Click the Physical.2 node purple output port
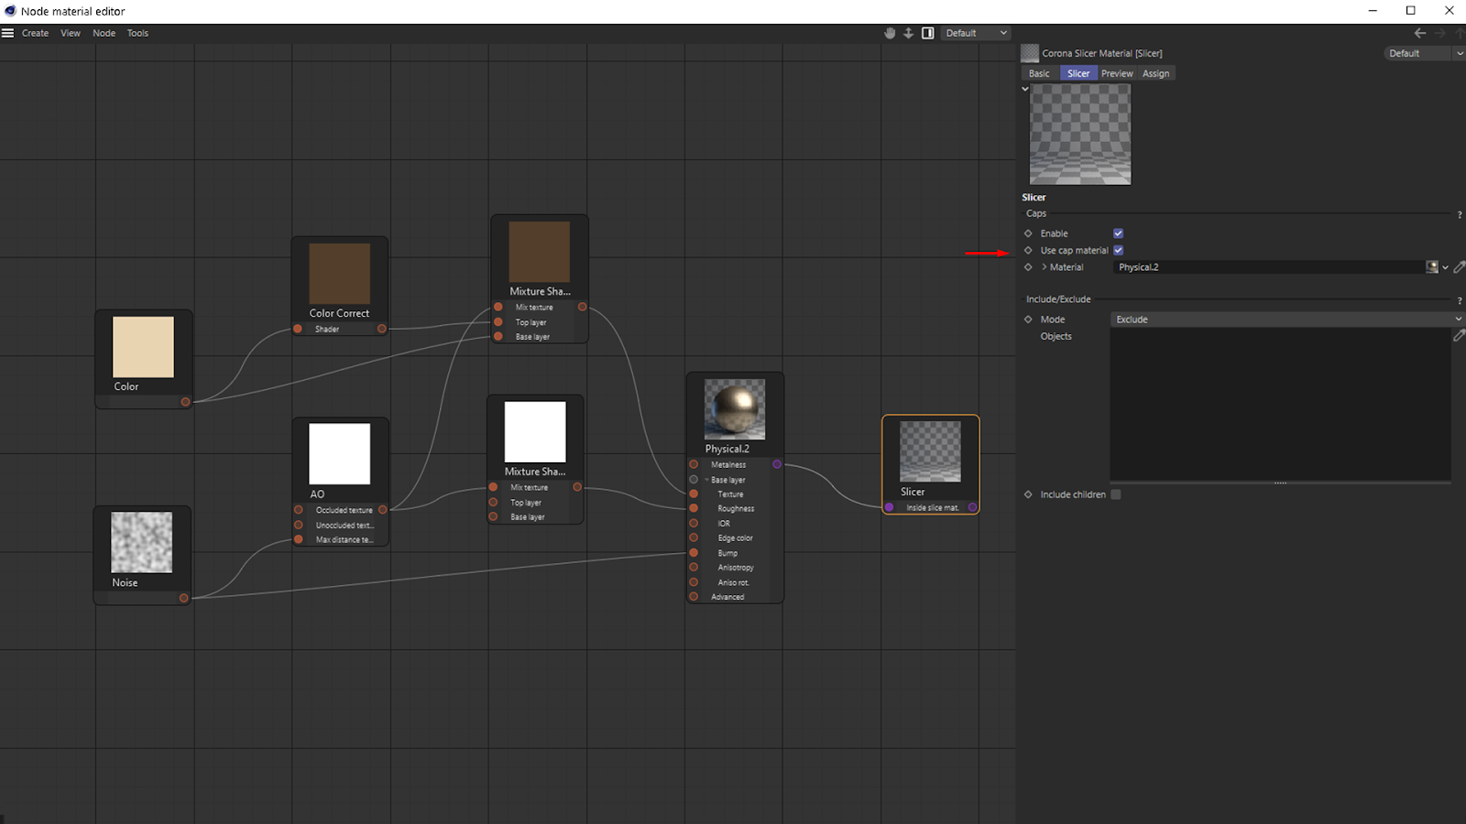The height and width of the screenshot is (824, 1466). 777,464
